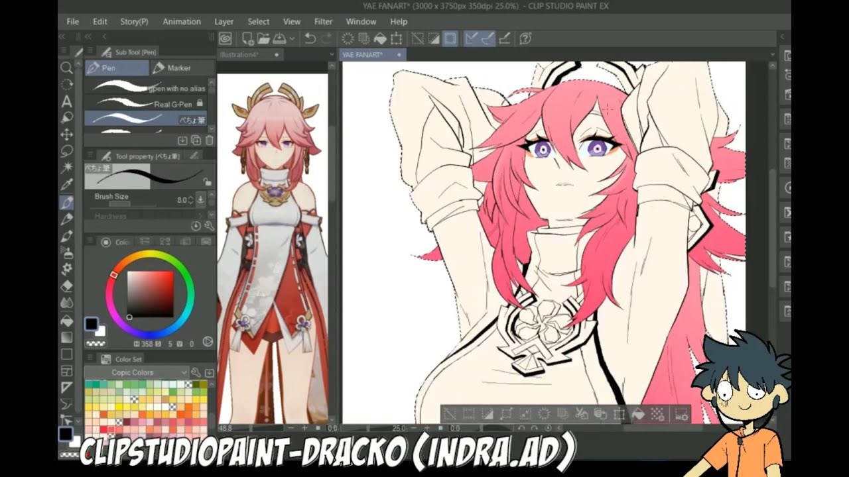
Task: Select the Decoration tool
Action: (66, 270)
